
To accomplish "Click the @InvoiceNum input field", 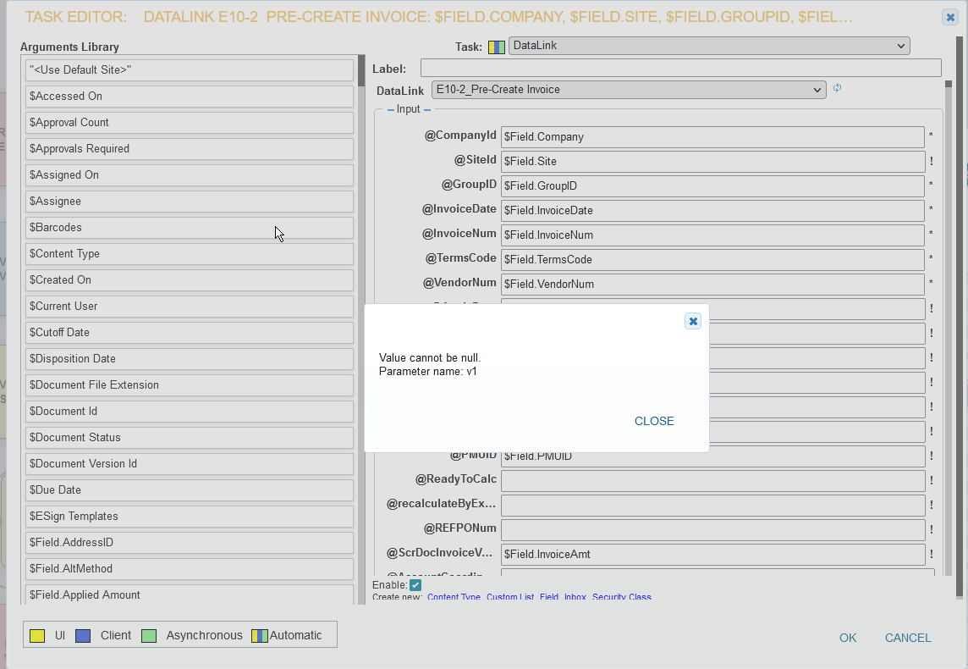I will pyautogui.click(x=712, y=235).
